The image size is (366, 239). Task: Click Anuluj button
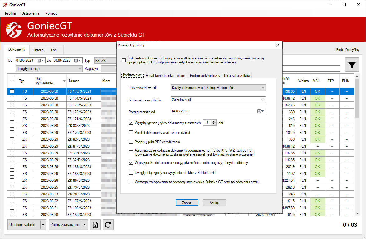[214, 203]
